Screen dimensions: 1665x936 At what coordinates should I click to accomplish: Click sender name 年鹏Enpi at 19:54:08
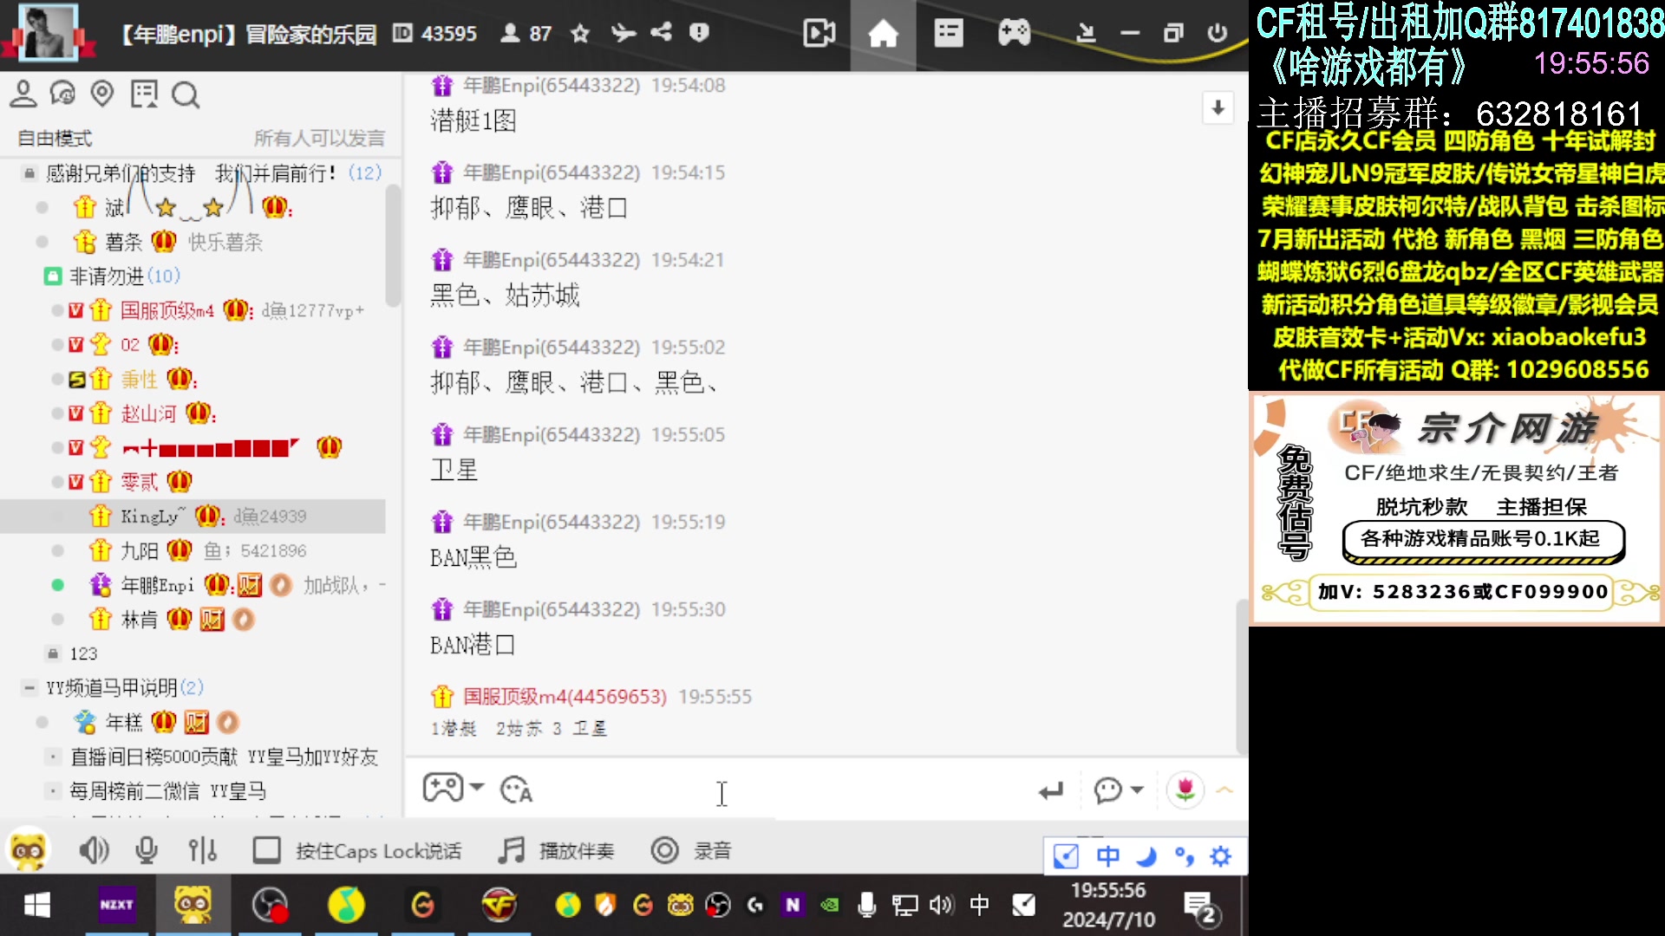[x=552, y=86]
